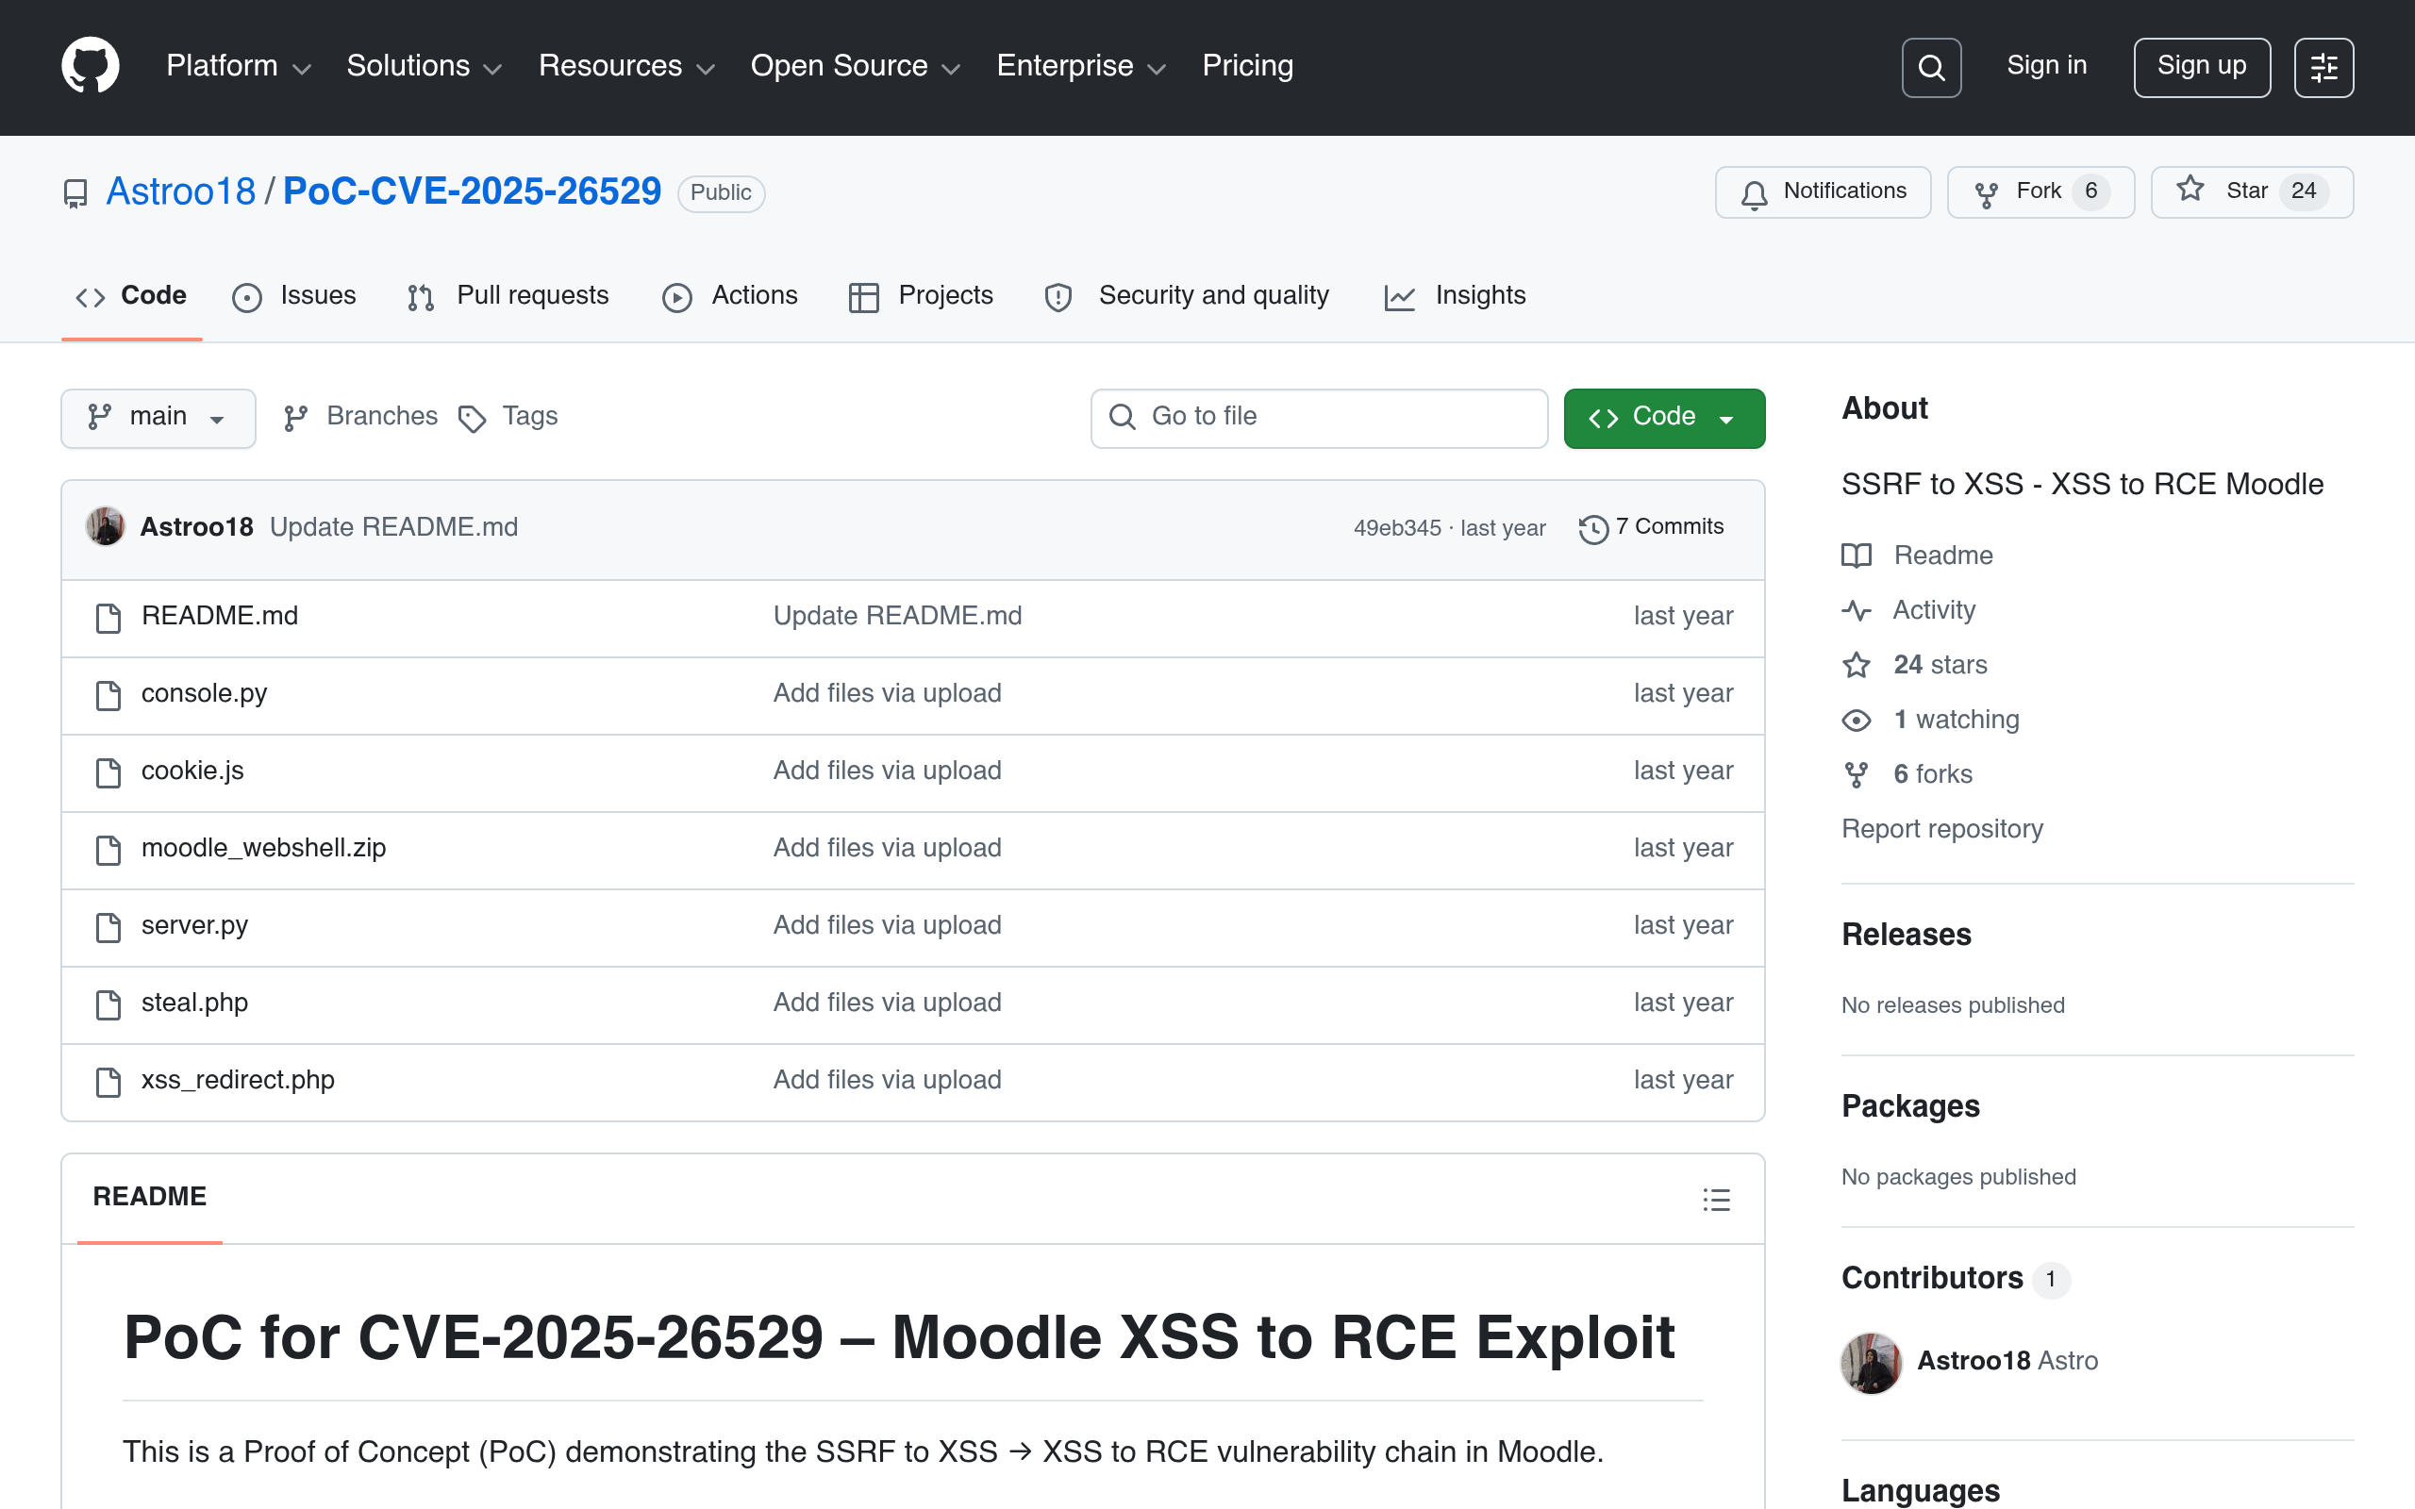Click the Pricing link
The height and width of the screenshot is (1509, 2415).
(1247, 66)
